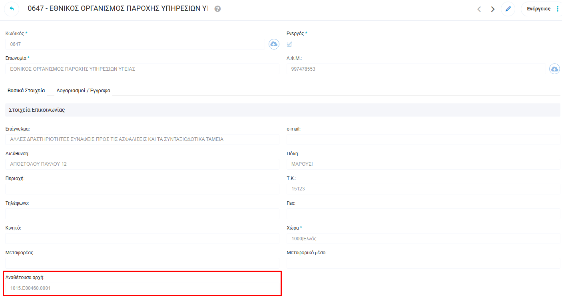This screenshot has height=303, width=562.
Task: Click the Πόλη field showing ΜΑΡΟΥΣΙ
Action: coord(423,164)
